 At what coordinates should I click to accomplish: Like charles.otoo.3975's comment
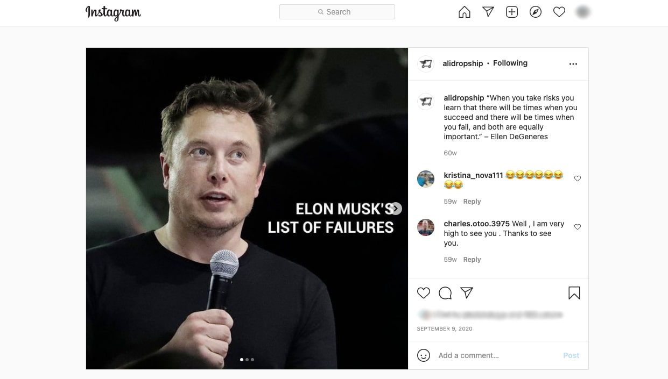click(x=578, y=227)
